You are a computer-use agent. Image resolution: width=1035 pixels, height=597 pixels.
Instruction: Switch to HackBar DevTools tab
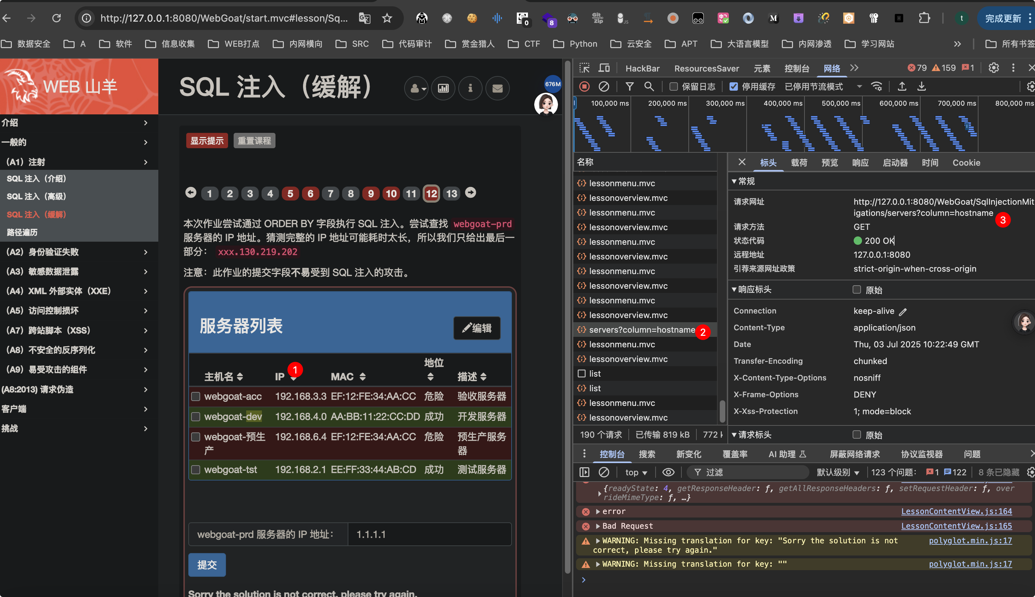(642, 68)
